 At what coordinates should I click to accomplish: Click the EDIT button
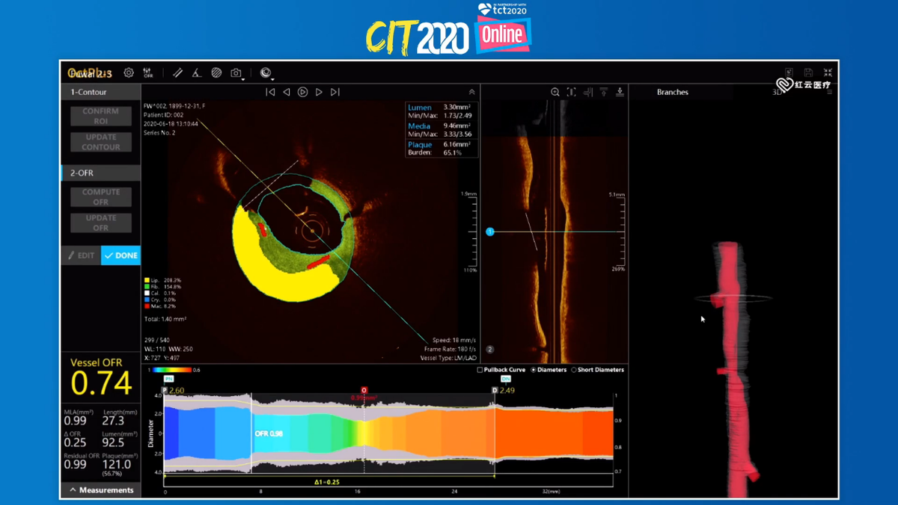pyautogui.click(x=81, y=255)
